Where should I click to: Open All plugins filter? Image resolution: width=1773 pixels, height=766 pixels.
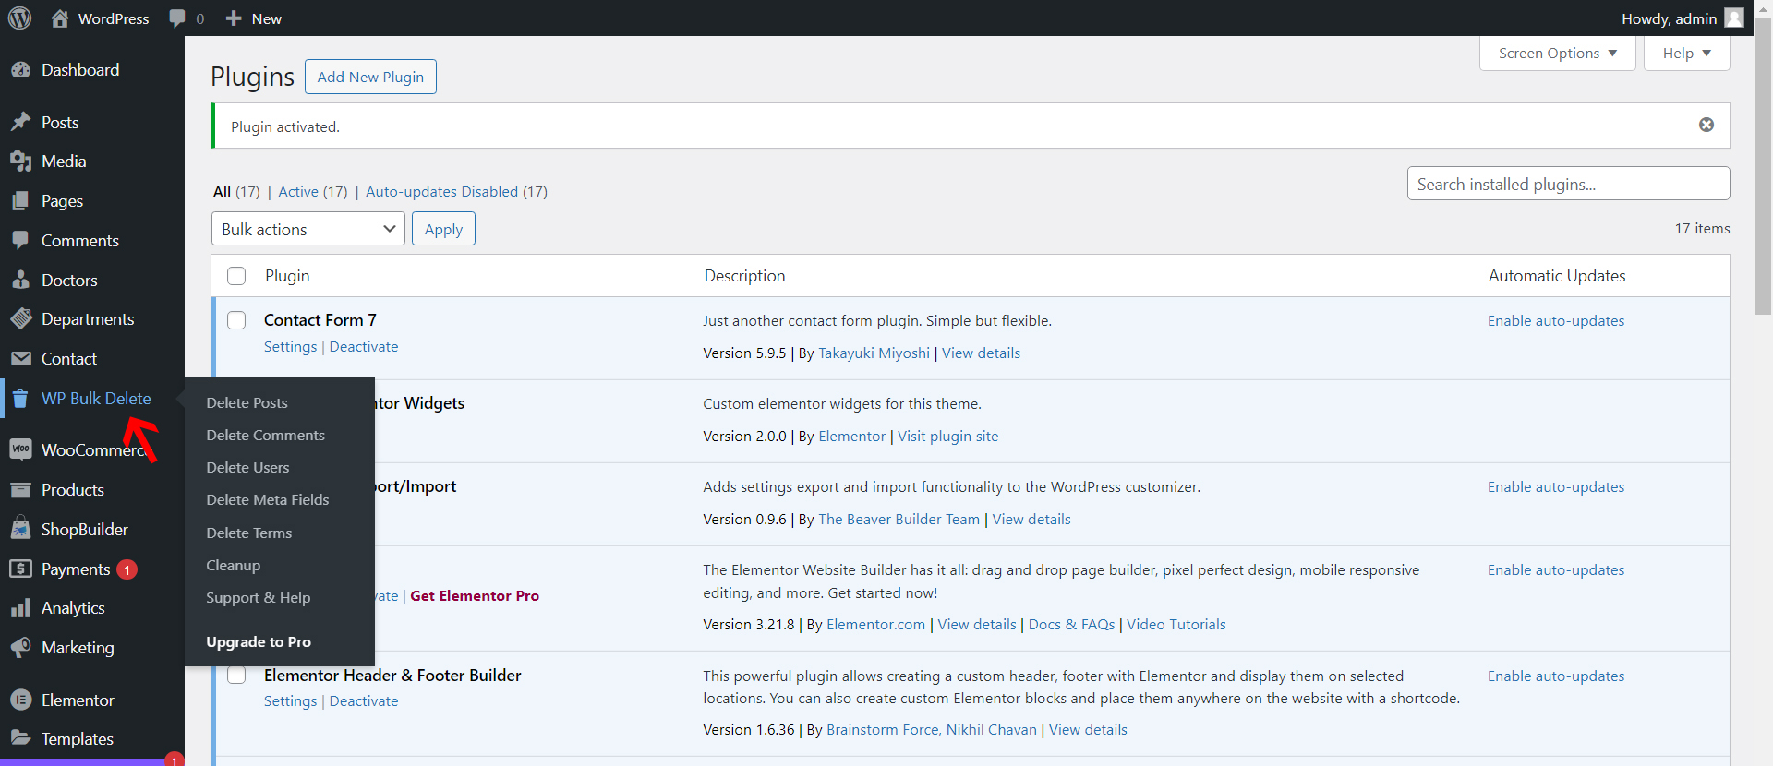point(222,192)
